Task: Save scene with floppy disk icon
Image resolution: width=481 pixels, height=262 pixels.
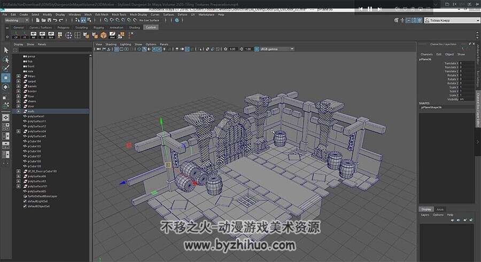Action: (49, 20)
